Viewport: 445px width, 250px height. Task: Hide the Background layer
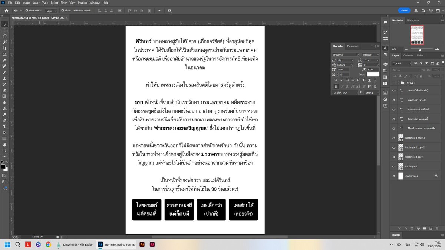(394, 176)
